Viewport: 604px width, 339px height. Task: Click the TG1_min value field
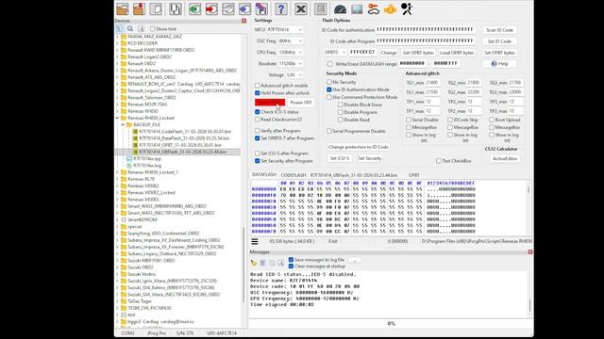coord(432,83)
